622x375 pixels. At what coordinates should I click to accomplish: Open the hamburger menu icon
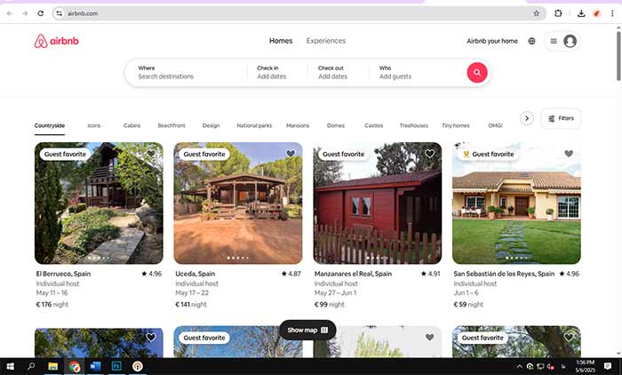554,41
